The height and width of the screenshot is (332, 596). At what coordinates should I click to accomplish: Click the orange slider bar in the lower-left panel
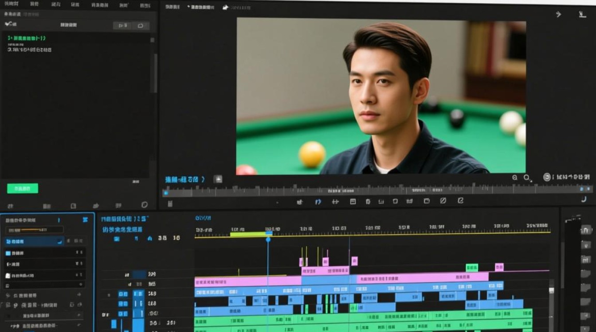pos(34,230)
